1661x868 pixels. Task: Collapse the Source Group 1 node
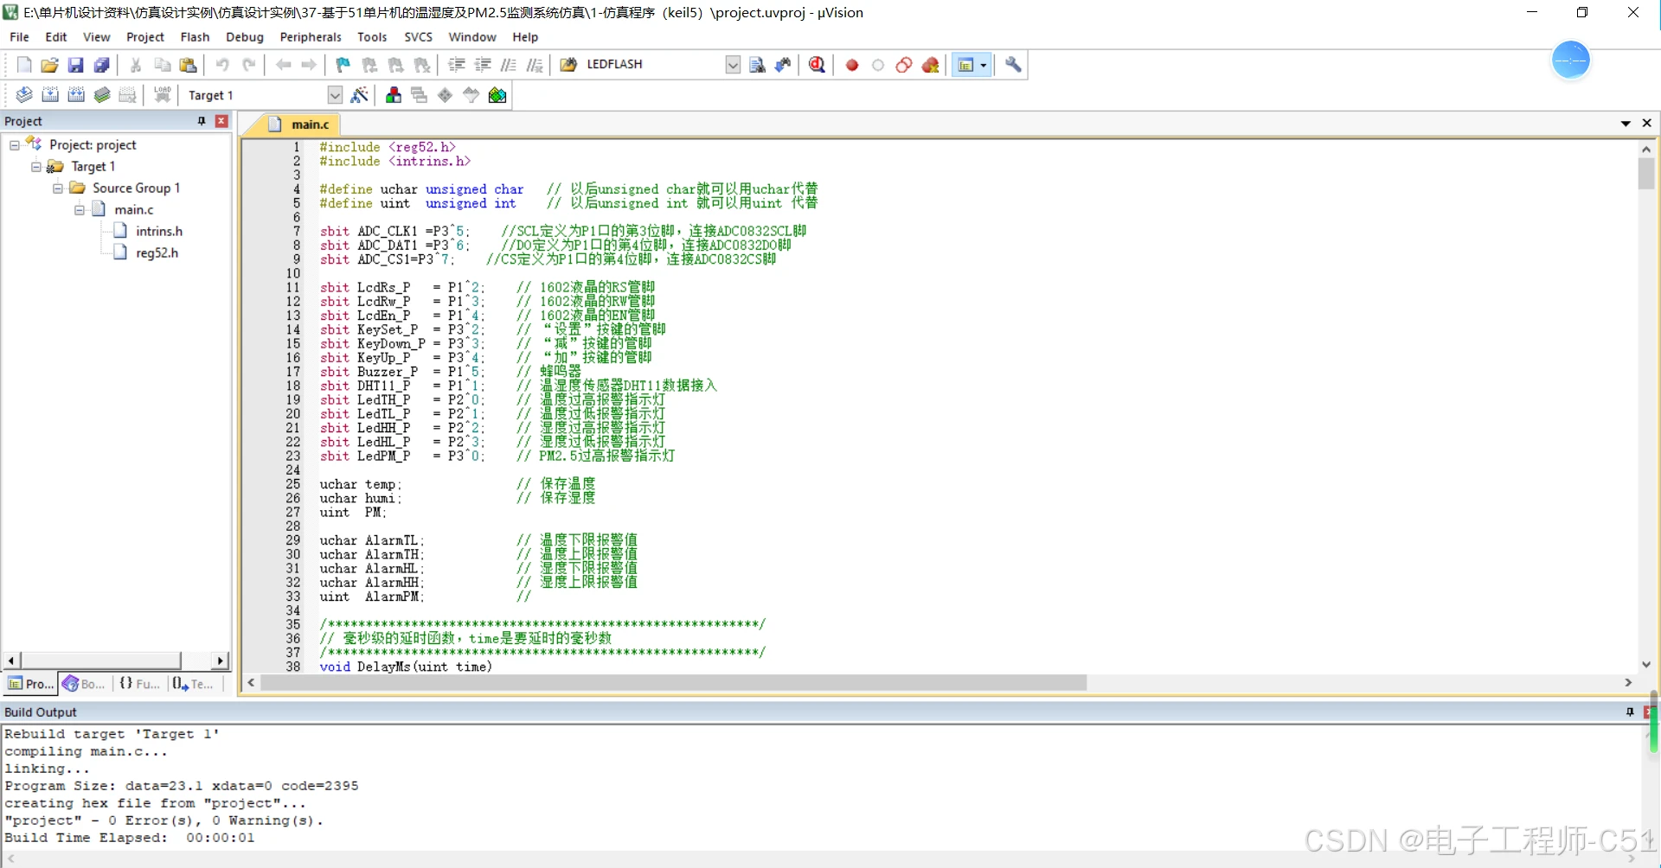(x=58, y=188)
